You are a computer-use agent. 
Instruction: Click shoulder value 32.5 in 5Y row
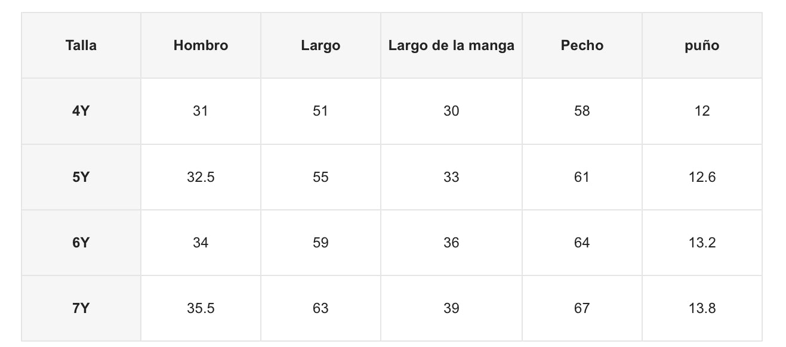[201, 177]
